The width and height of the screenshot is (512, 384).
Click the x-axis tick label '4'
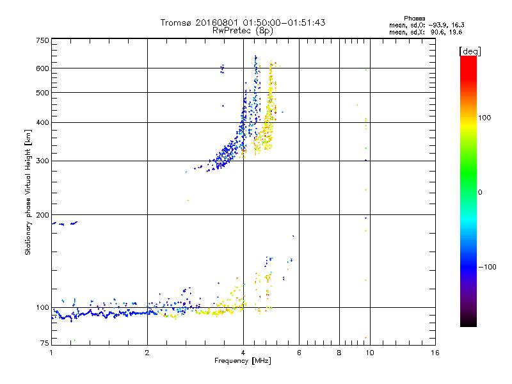243,353
